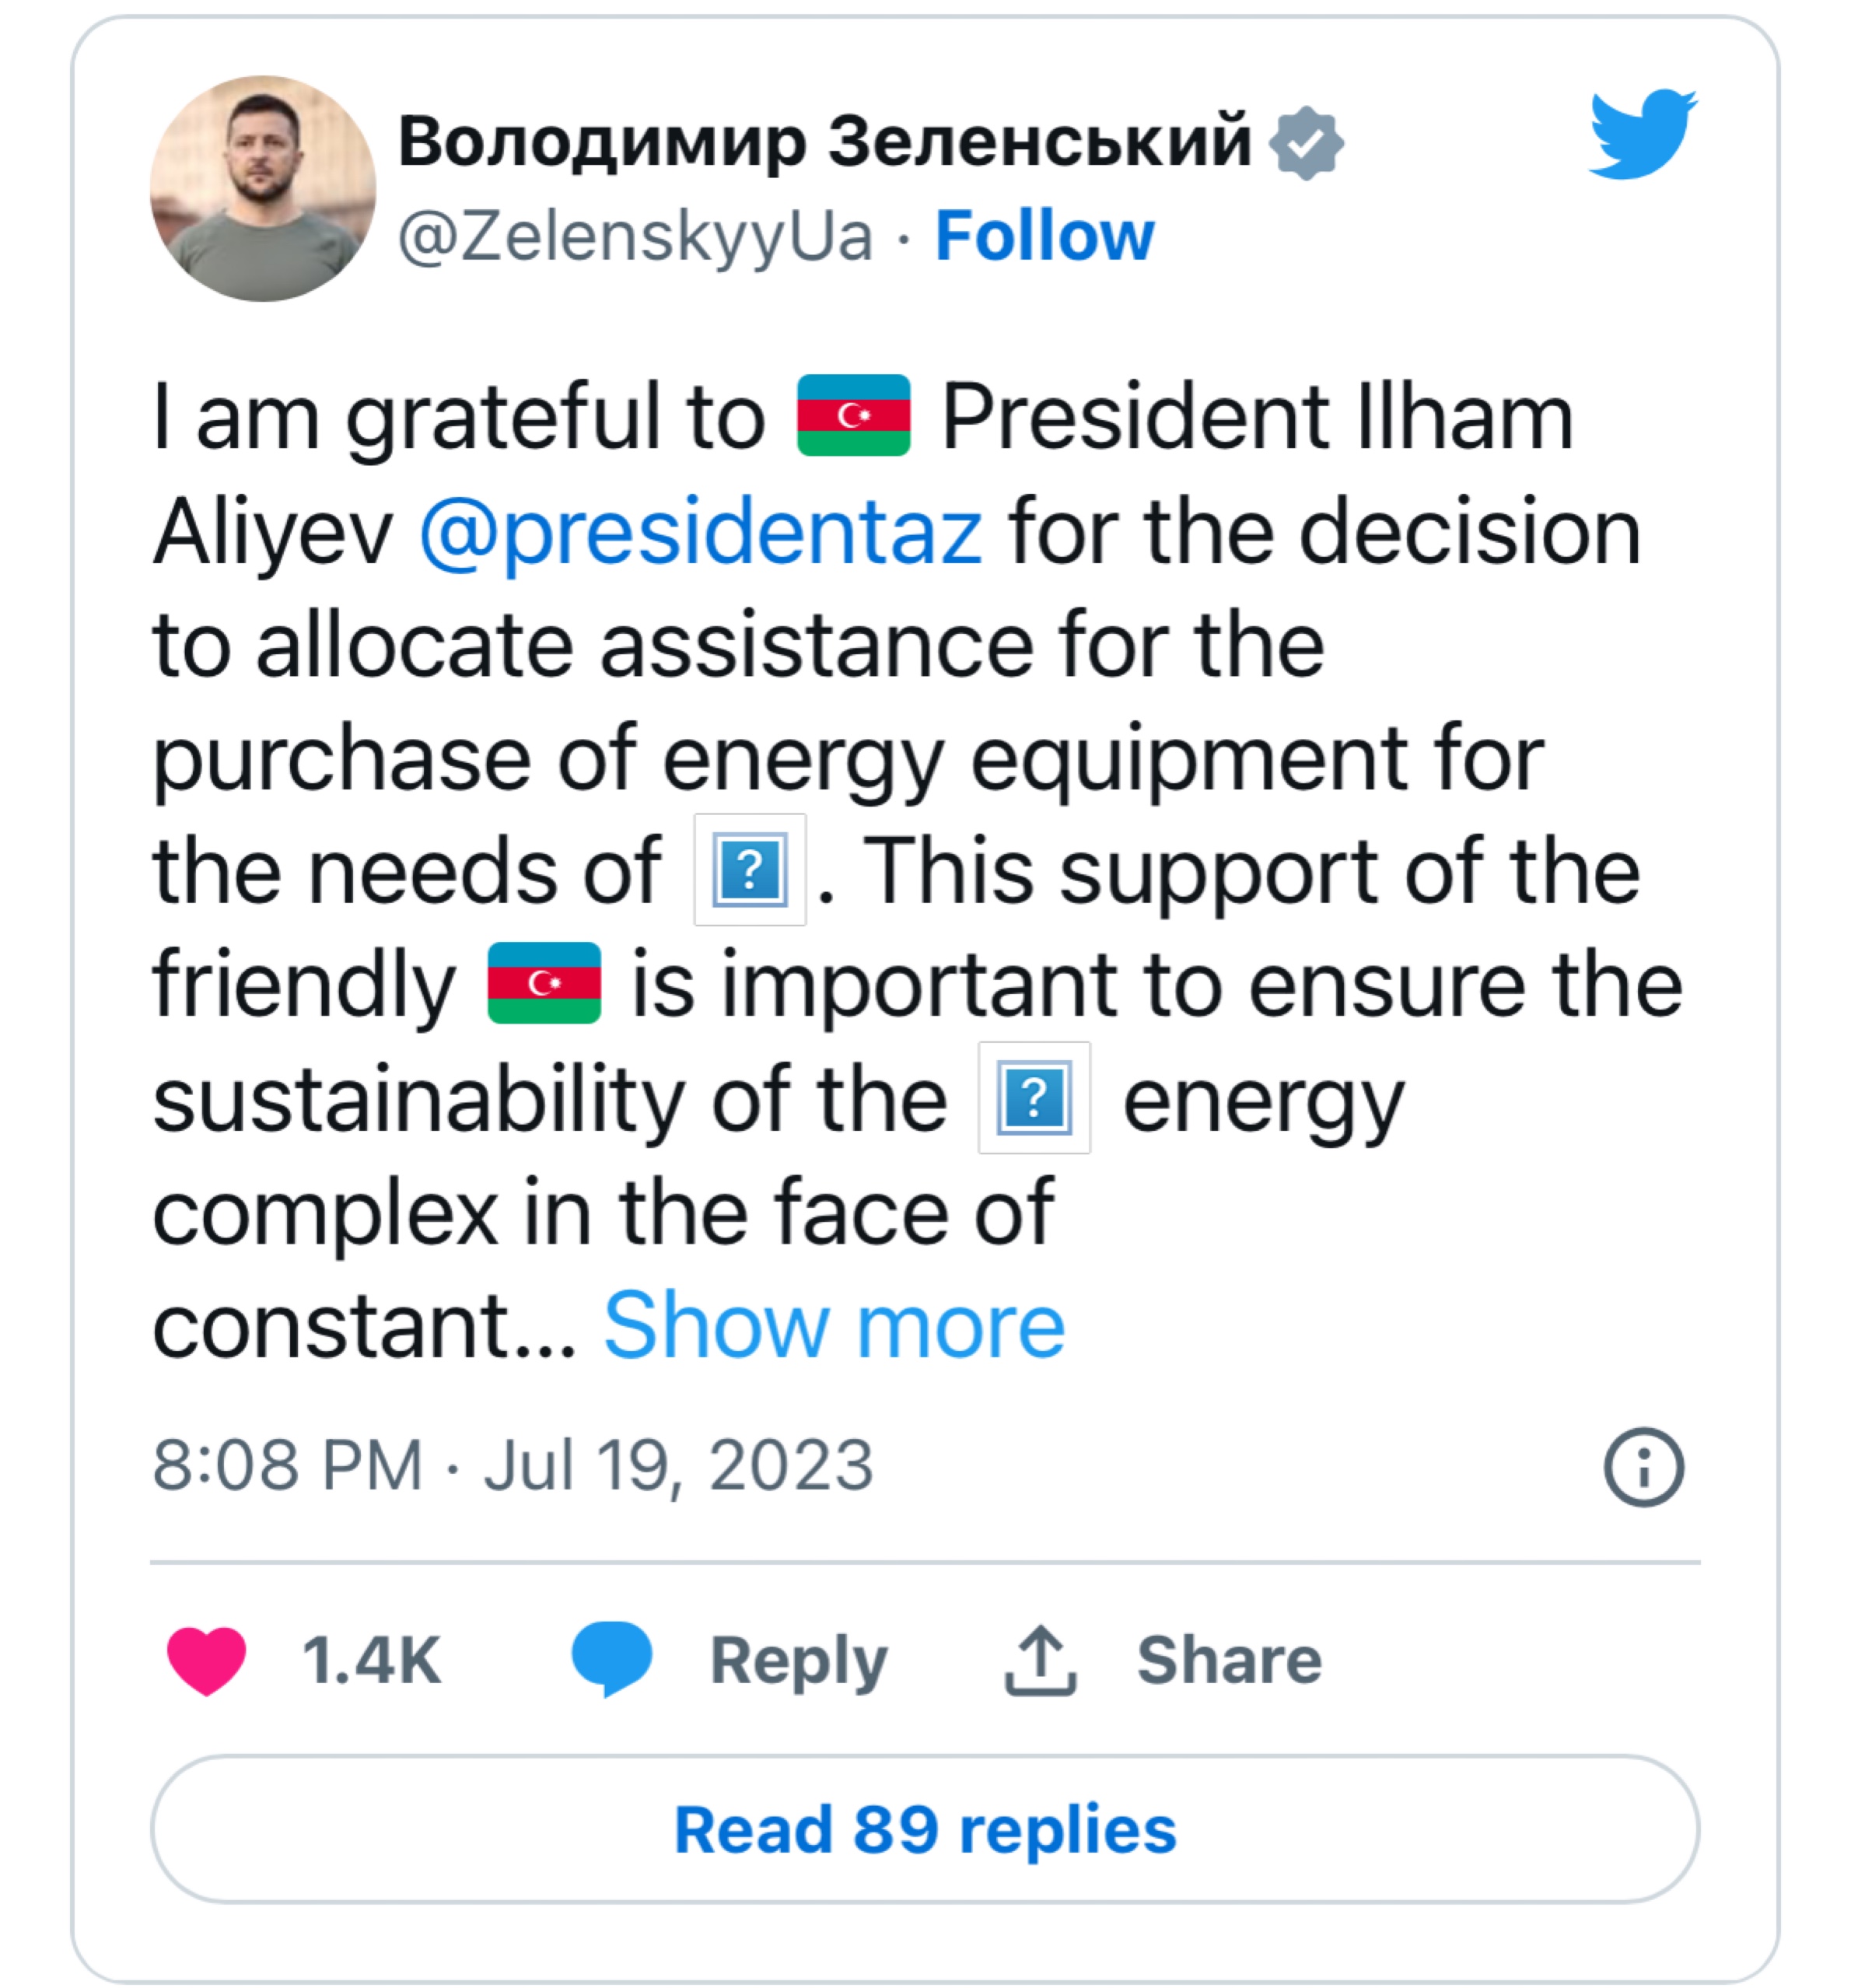Click the missing emoji box after 'needs of'

pos(750,870)
